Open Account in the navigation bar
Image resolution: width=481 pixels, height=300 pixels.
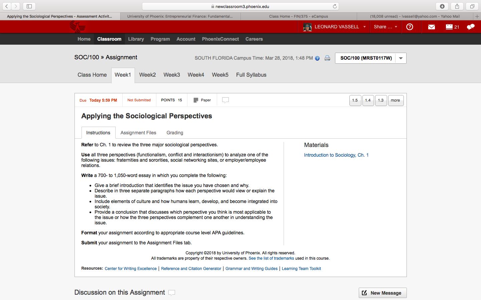click(186, 39)
